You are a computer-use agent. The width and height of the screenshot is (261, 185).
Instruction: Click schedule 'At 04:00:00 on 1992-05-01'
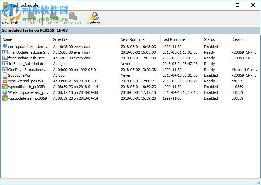[75, 70]
